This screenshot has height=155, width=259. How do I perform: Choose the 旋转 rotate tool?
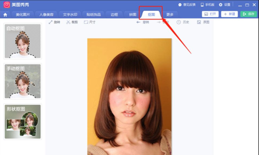(54, 22)
